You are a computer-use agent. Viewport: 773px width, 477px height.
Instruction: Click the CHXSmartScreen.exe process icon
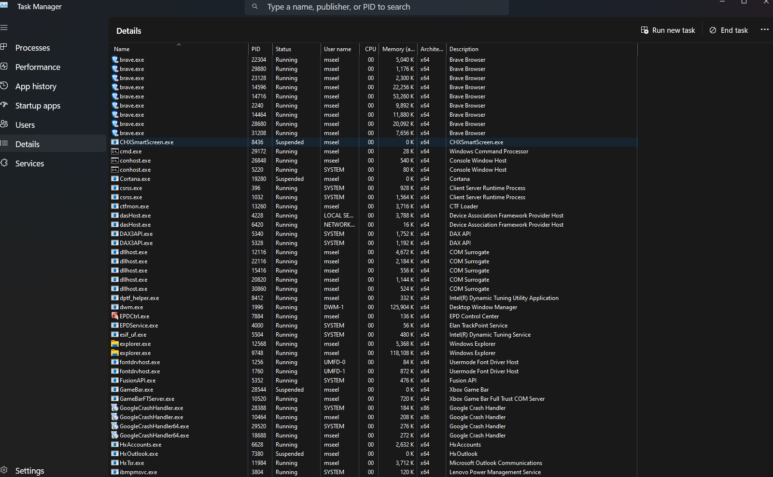coord(115,142)
